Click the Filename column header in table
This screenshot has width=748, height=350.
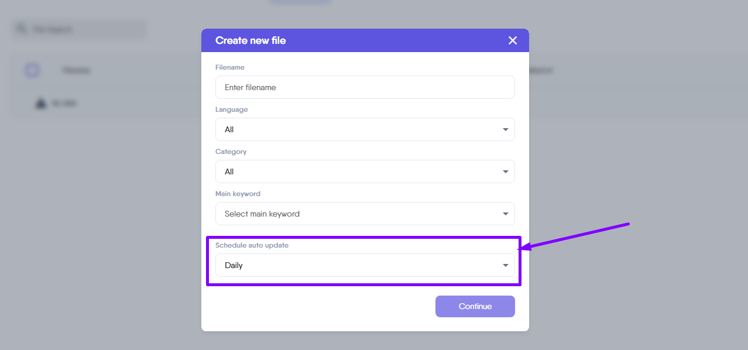(76, 70)
